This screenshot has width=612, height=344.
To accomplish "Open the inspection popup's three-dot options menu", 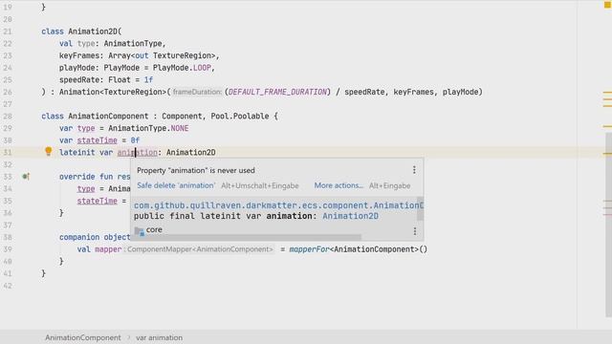I will pos(414,170).
